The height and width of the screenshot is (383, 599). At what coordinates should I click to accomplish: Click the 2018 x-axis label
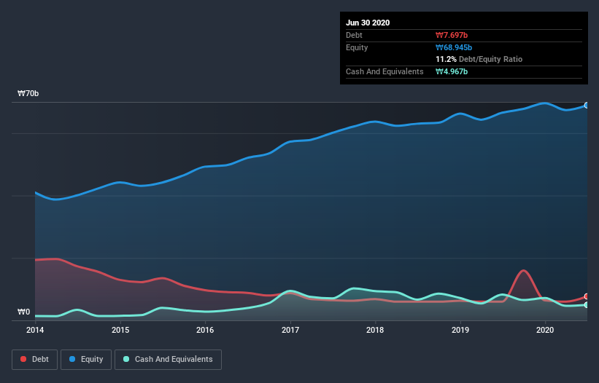tap(375, 330)
